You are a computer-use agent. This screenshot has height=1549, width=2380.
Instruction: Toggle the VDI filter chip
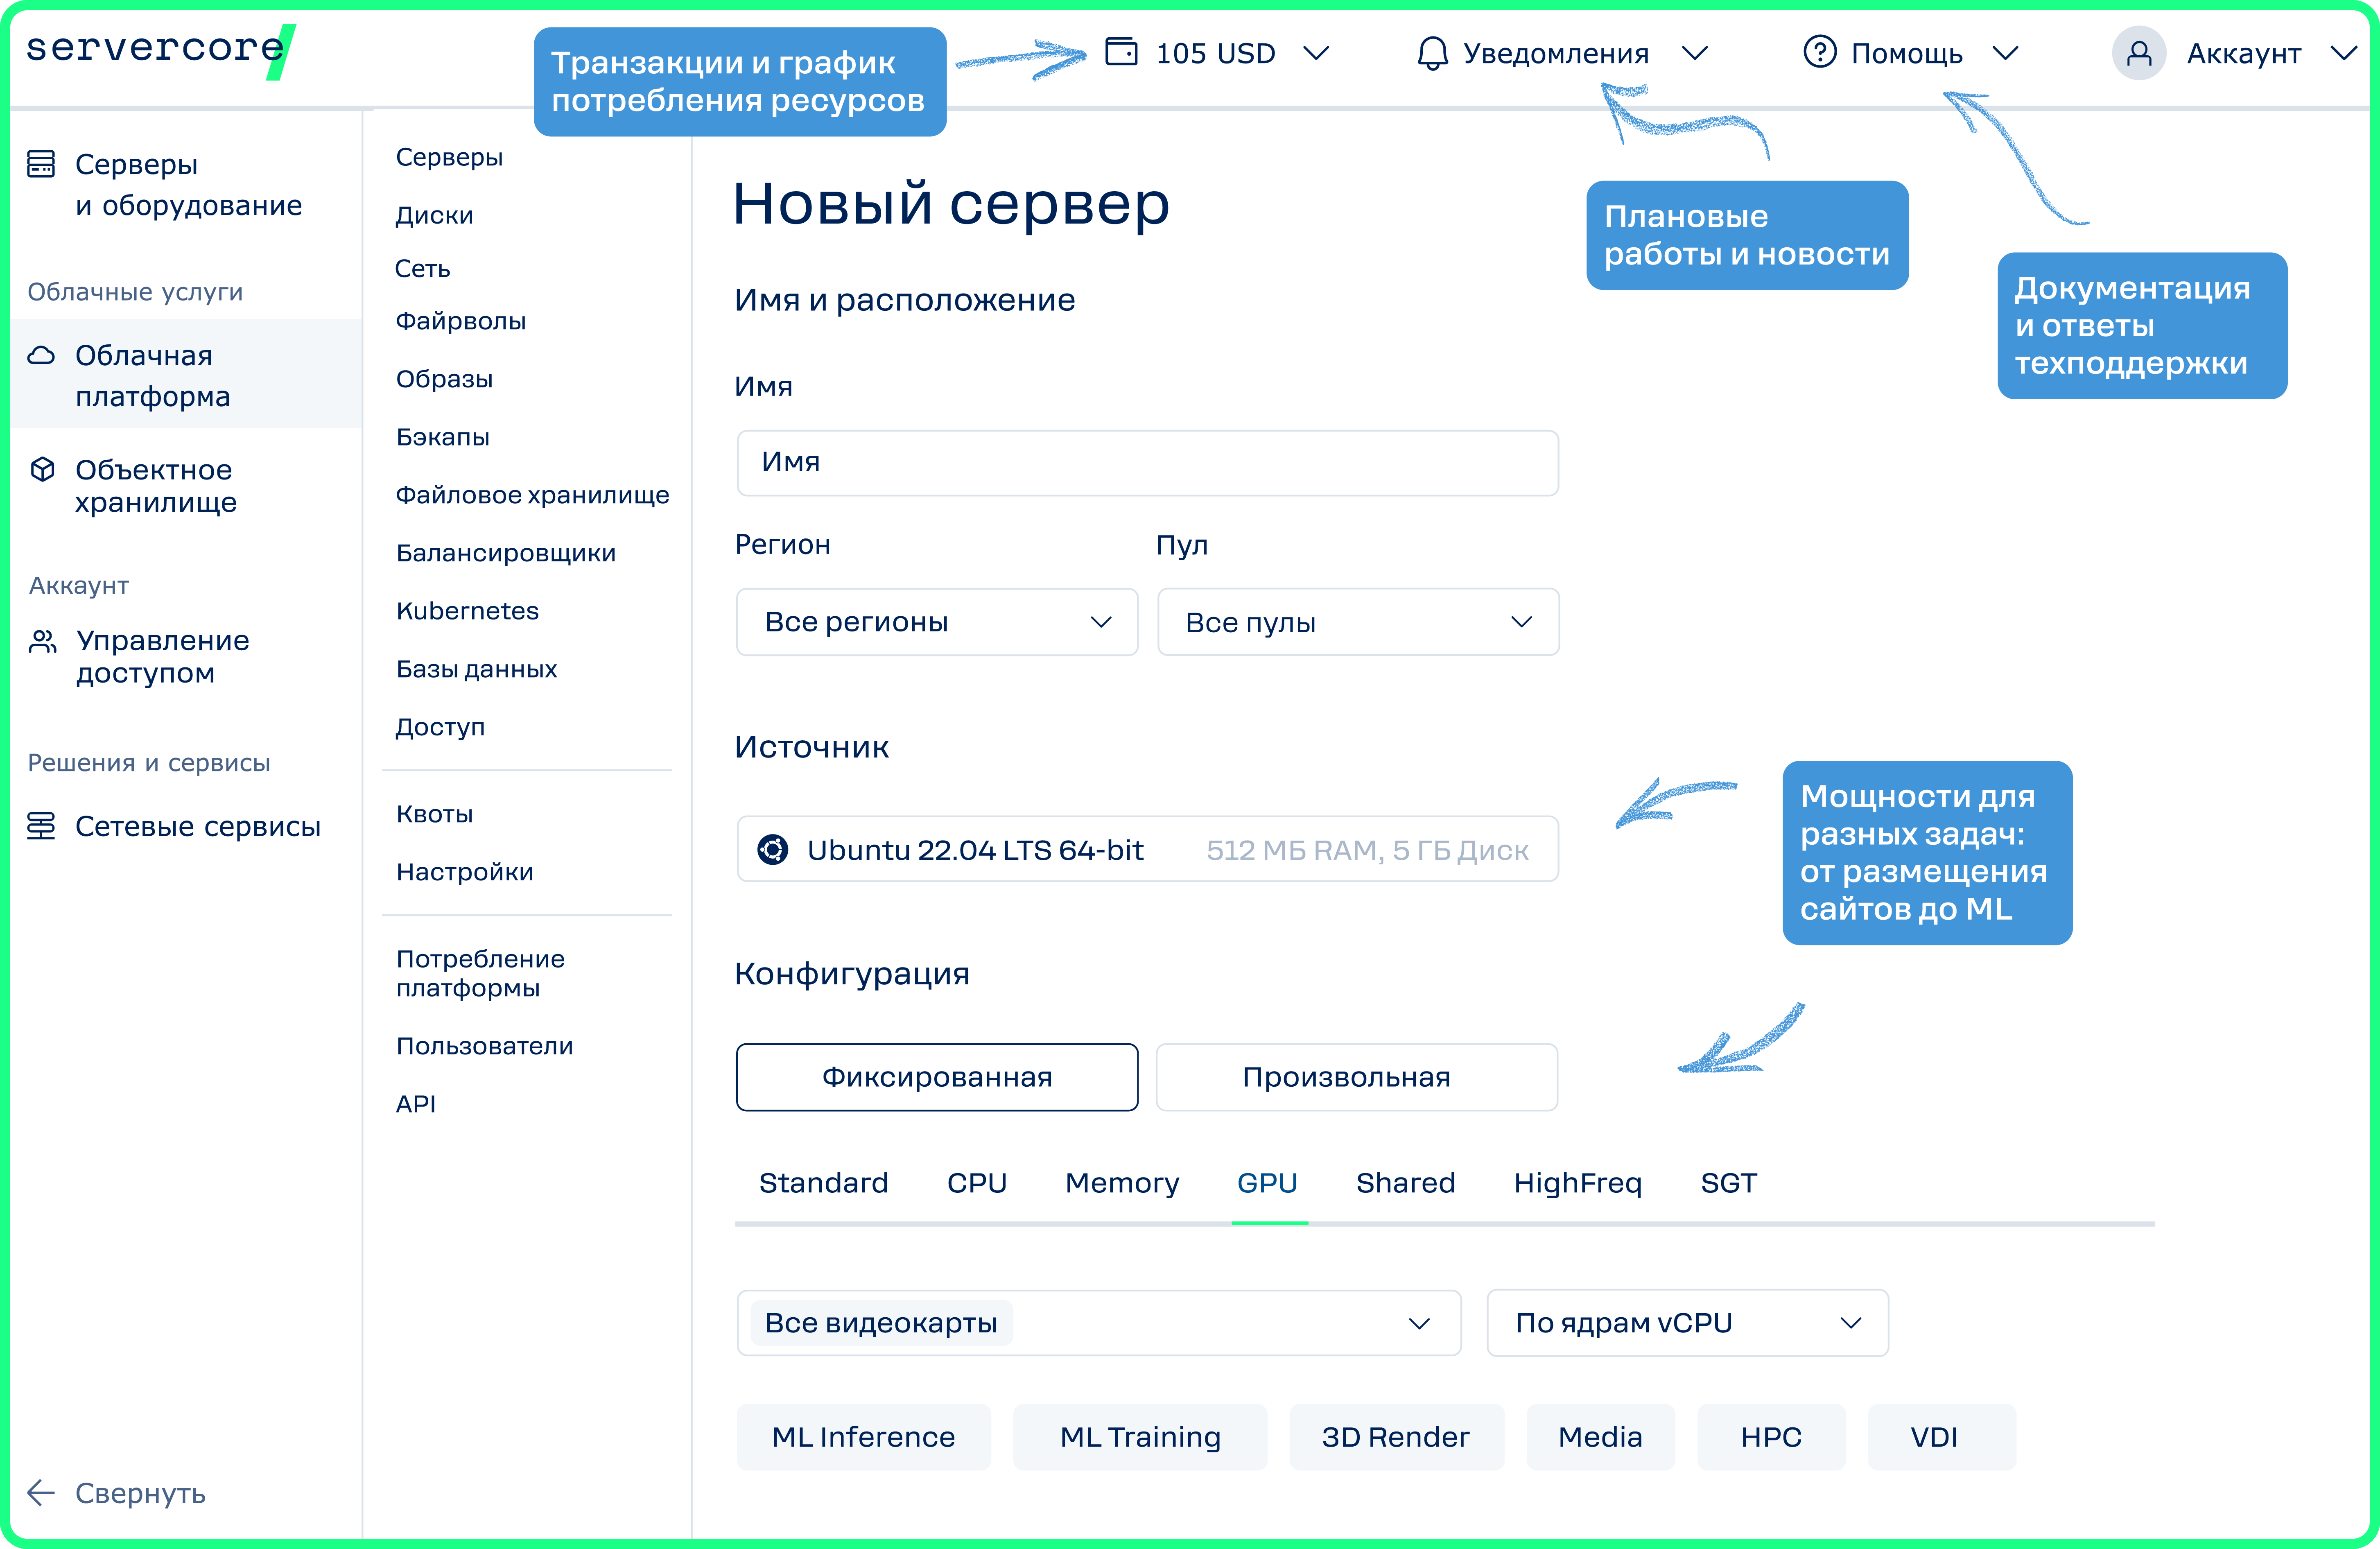1941,1437
